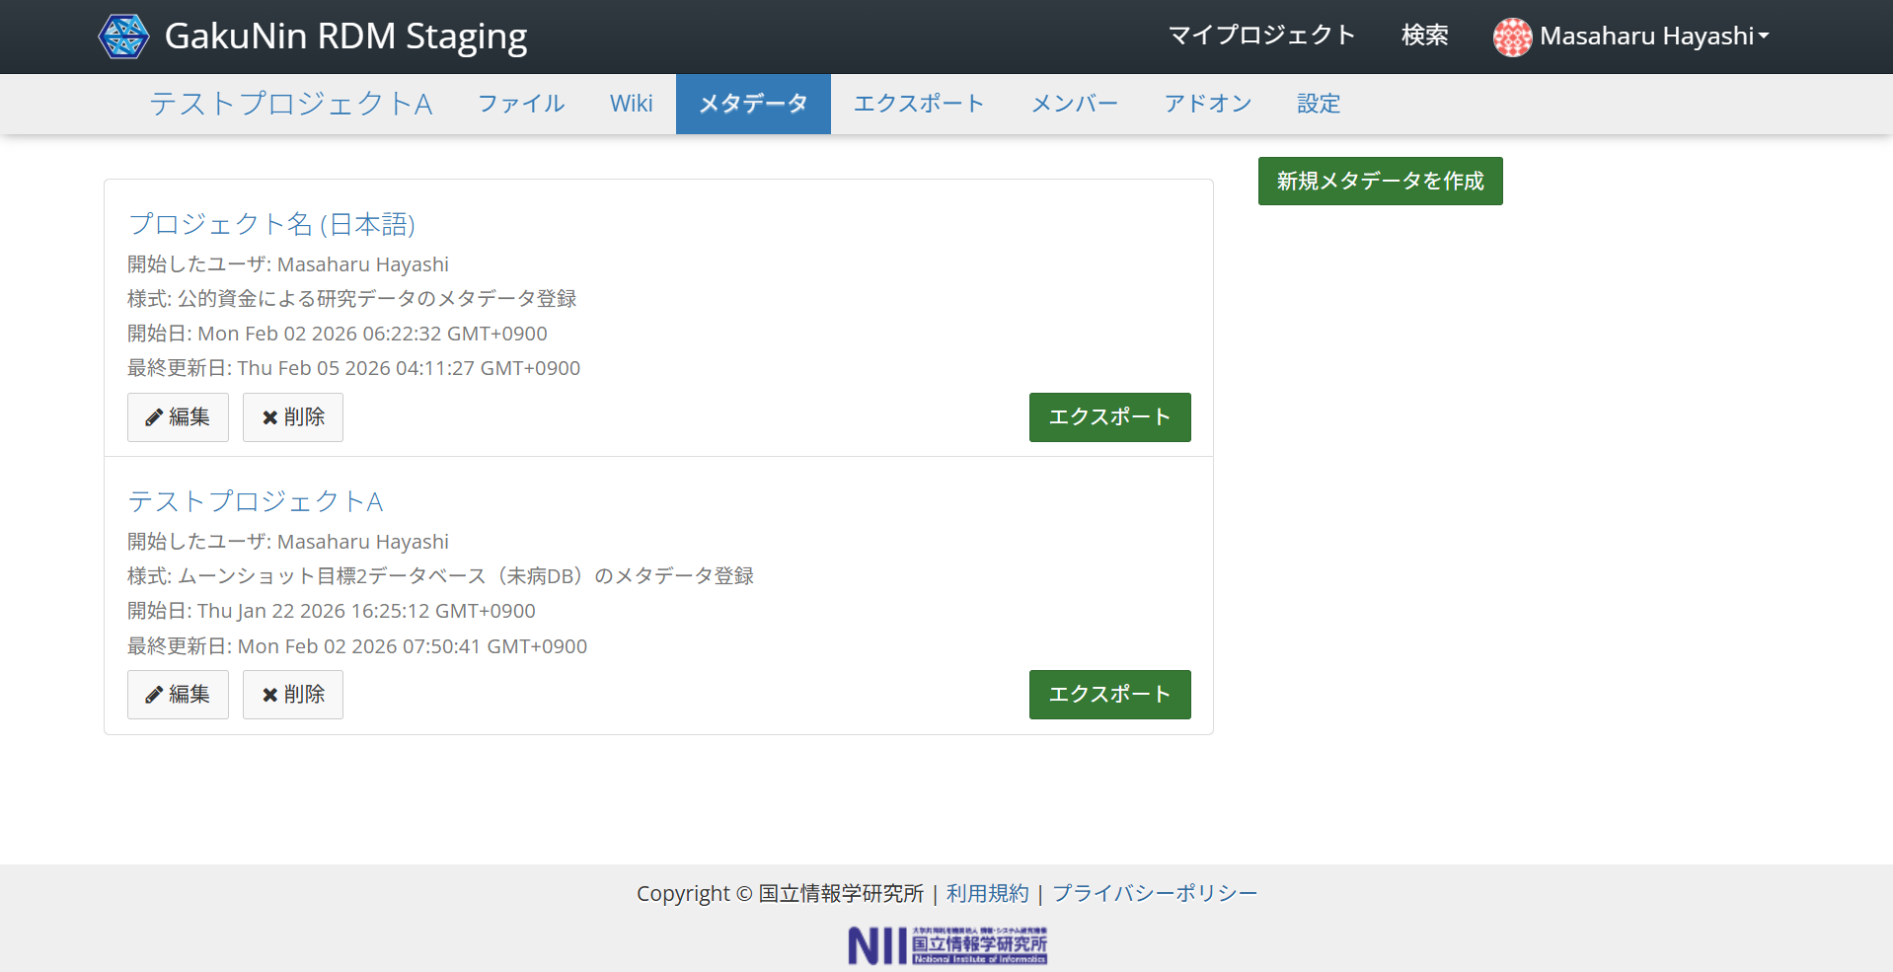The width and height of the screenshot is (1893, 972).
Task: Open the 利用規約 footer link
Action: 987,893
